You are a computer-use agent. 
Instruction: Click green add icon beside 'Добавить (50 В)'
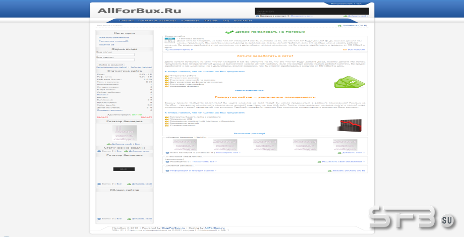coord(339,26)
